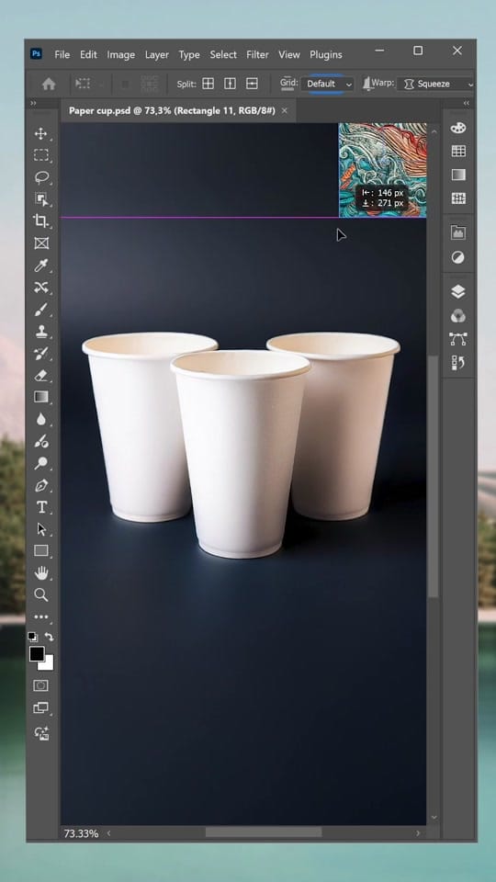The height and width of the screenshot is (882, 496).
Task: Reset default foreground and background colors
Action: [x=33, y=638]
